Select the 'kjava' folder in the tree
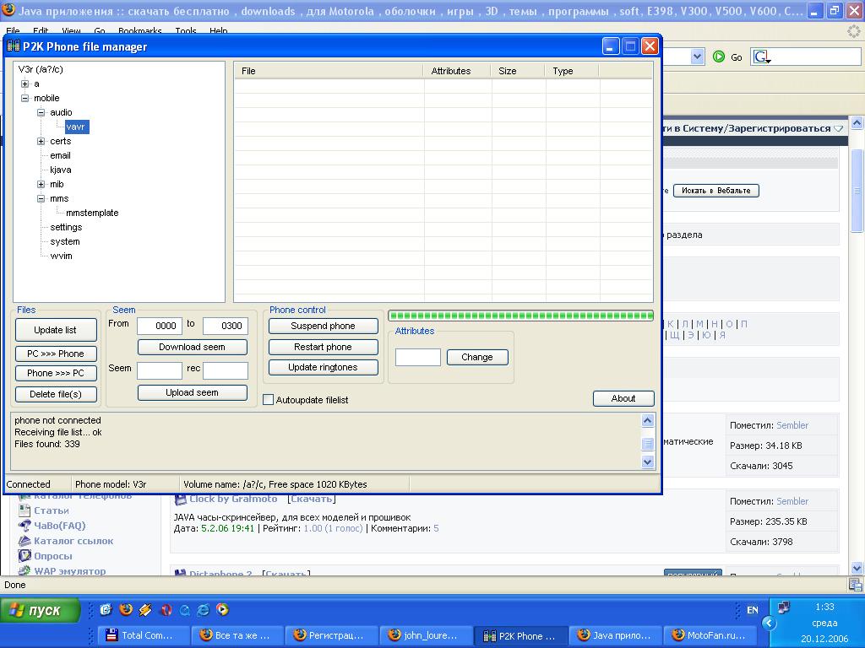Viewport: 865px width, 648px height. point(61,170)
